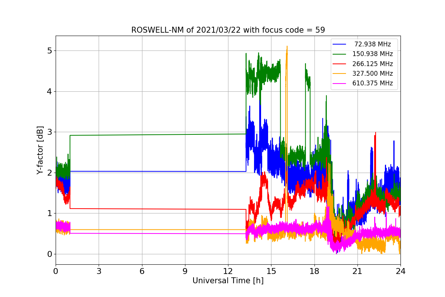Viewport: 445px width, 297px height.
Task: Select the 327.500 MHz legend label
Action: pos(373,74)
